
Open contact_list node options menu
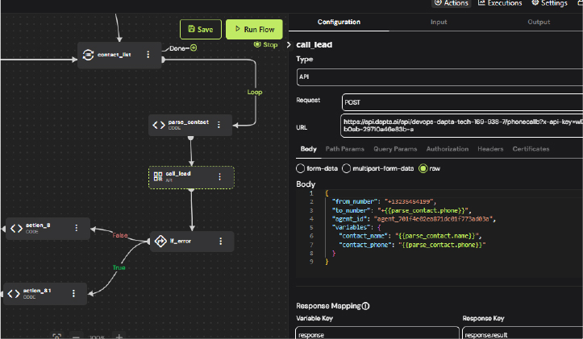coord(148,55)
